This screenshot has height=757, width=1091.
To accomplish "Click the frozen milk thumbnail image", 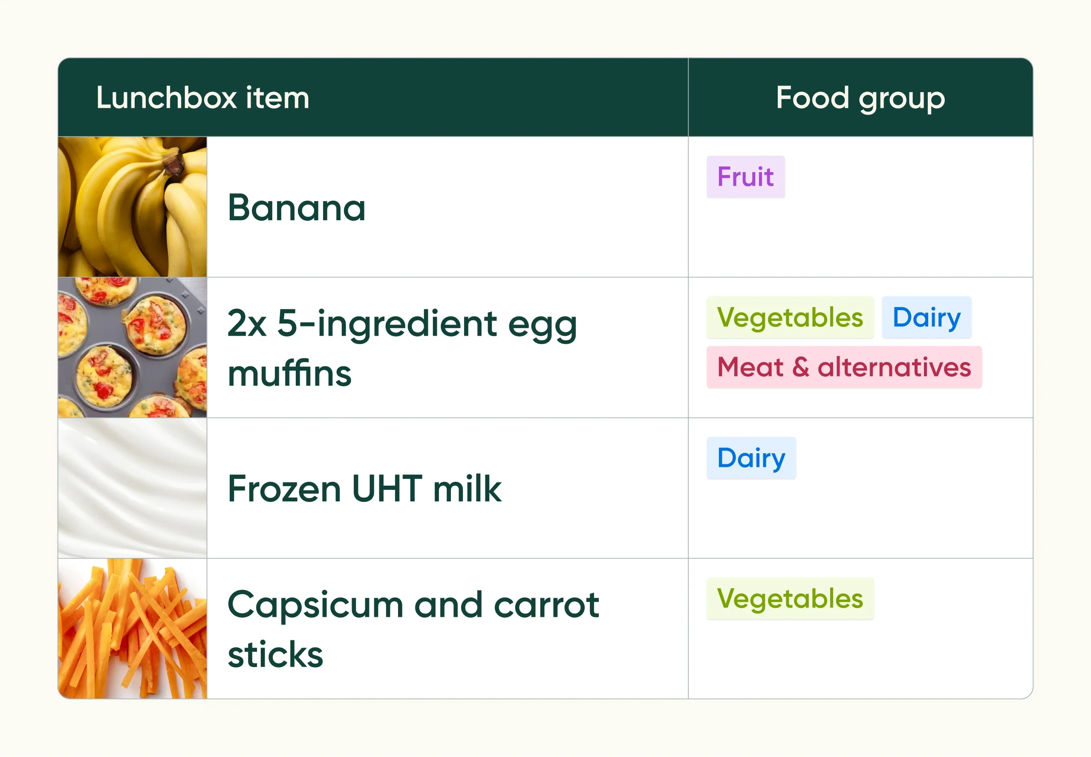I will 133,488.
